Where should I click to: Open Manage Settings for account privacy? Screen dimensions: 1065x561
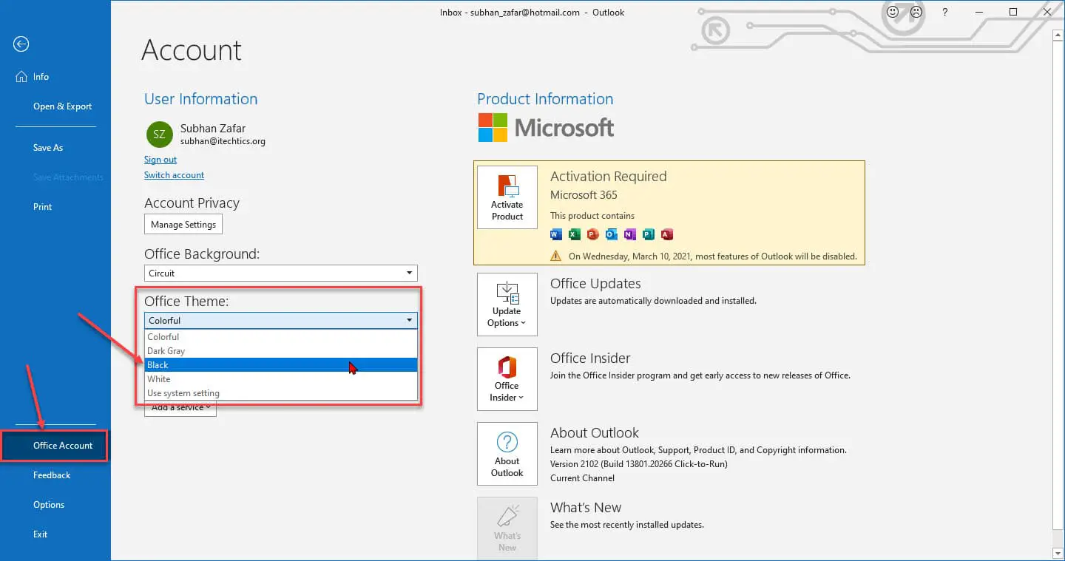(x=183, y=225)
